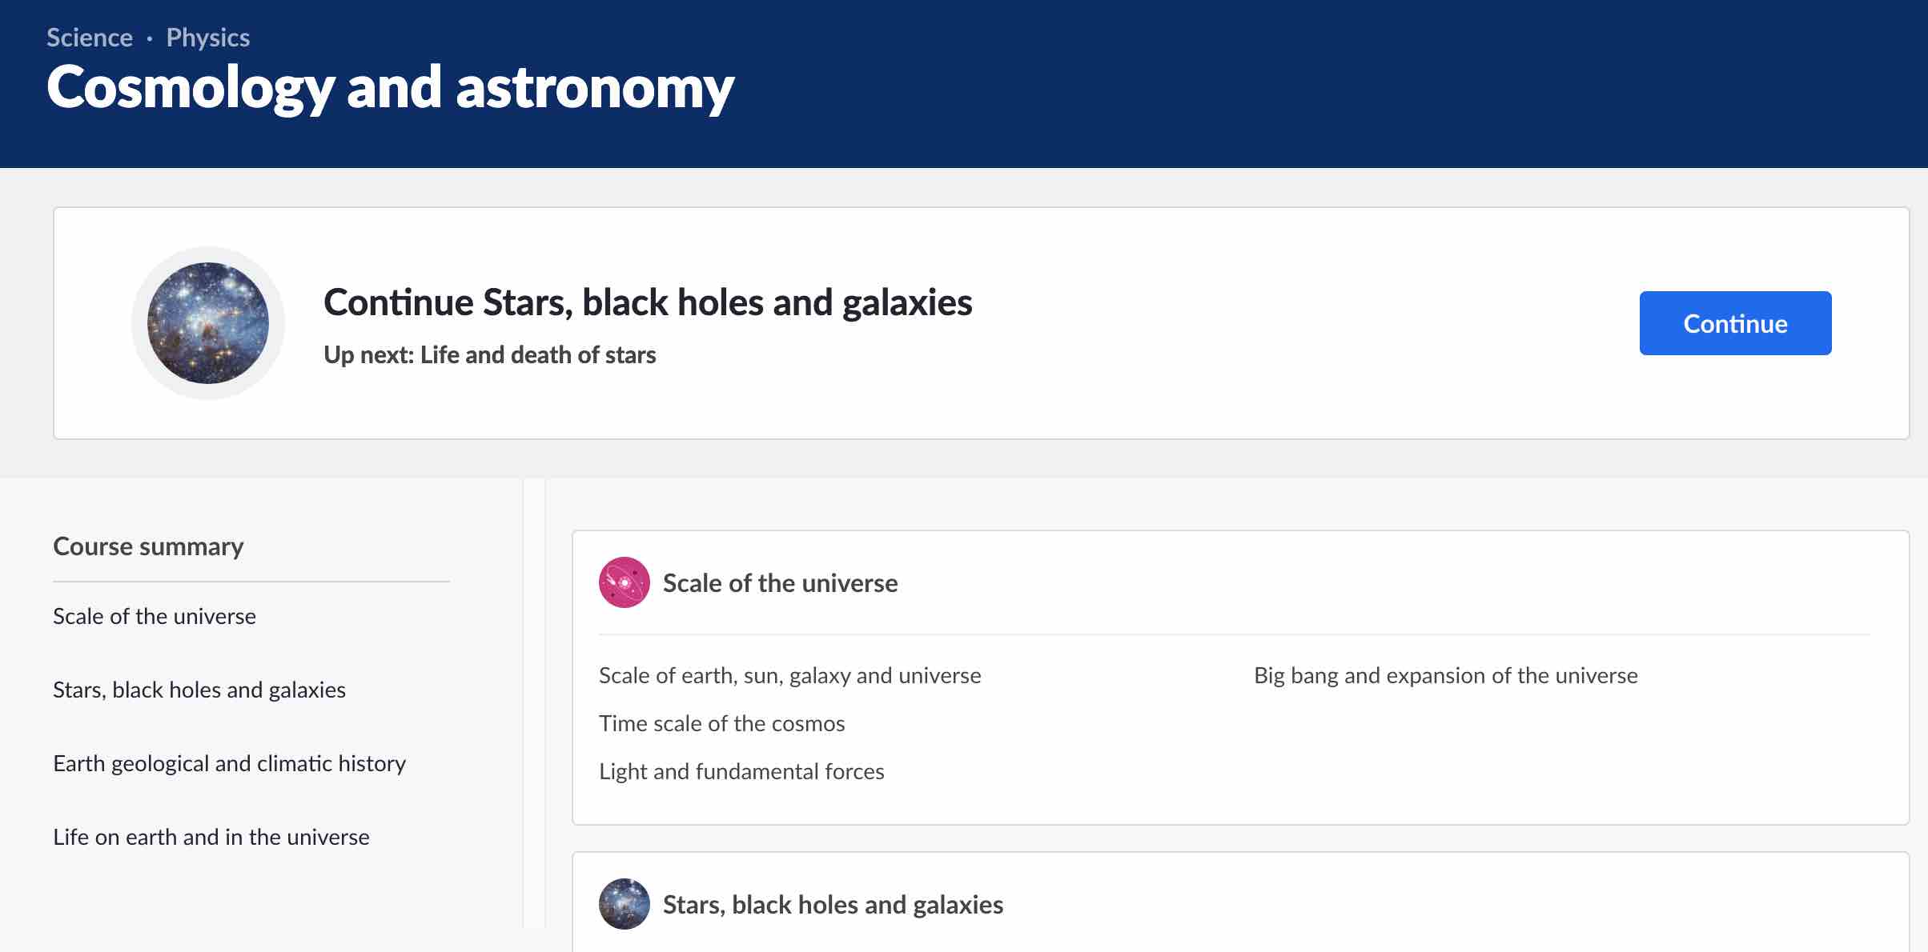The width and height of the screenshot is (1928, 952).
Task: Click the Stars unit galaxy icon
Action: (625, 904)
